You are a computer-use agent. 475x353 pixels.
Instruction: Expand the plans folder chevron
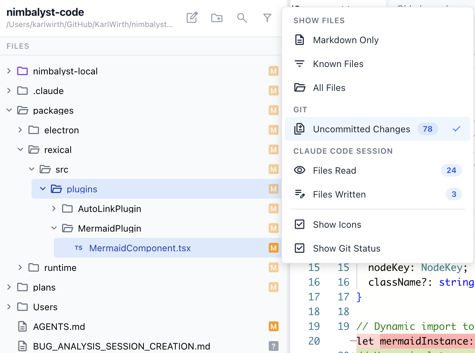(x=9, y=287)
